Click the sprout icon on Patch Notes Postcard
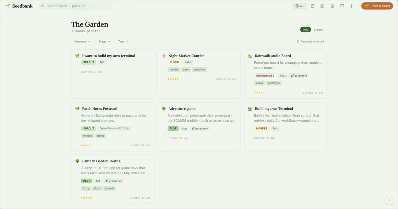 (77, 108)
